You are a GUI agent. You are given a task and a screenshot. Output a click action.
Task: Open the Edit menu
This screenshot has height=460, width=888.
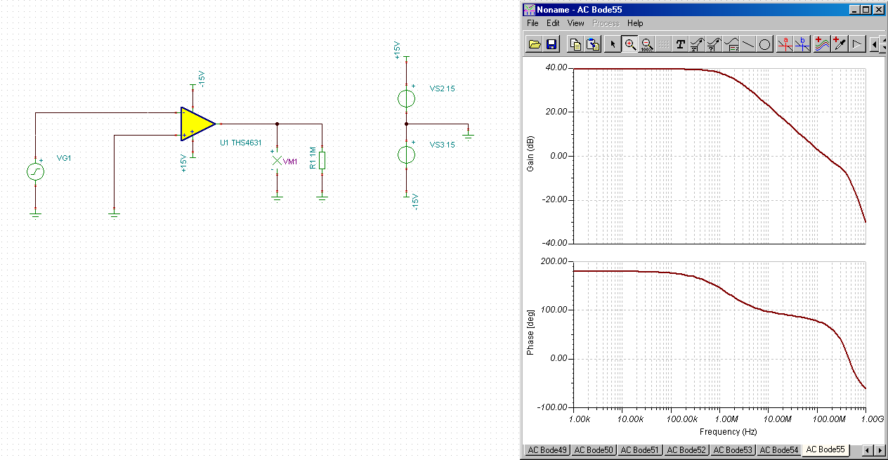pos(553,23)
